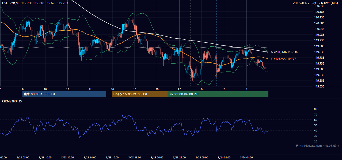Viewport: 342px width, 160px height.
Task: Click price axis value 120.086
Action: 320,23
